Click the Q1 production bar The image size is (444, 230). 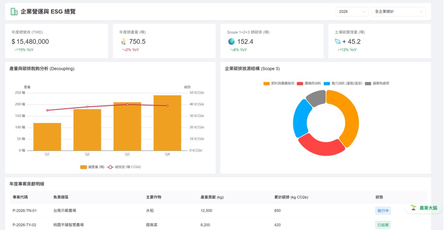click(x=47, y=137)
